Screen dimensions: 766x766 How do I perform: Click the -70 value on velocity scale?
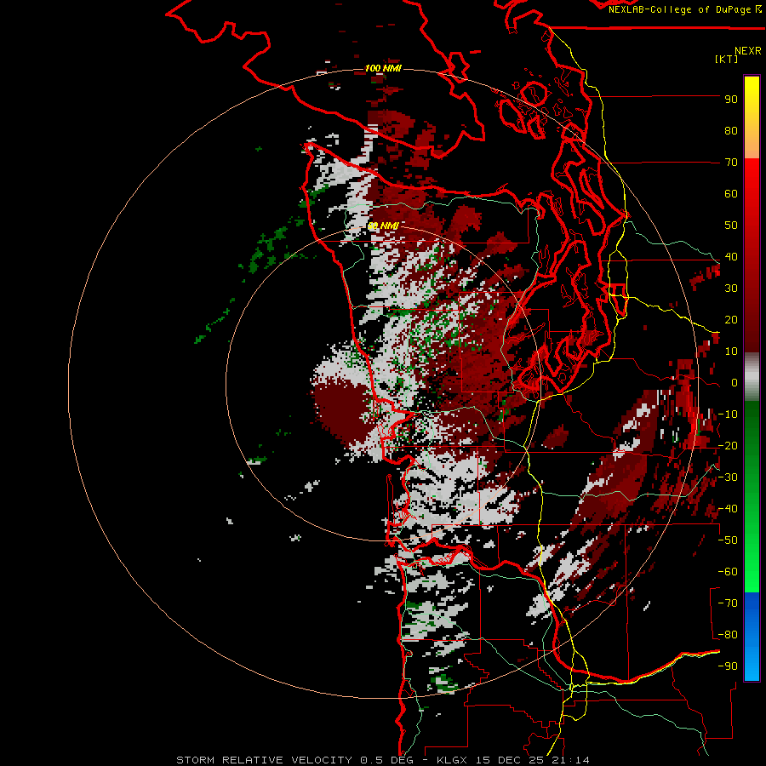click(x=728, y=603)
